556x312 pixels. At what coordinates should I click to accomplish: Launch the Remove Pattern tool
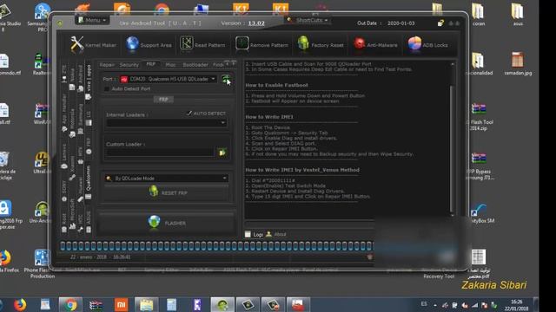261,44
